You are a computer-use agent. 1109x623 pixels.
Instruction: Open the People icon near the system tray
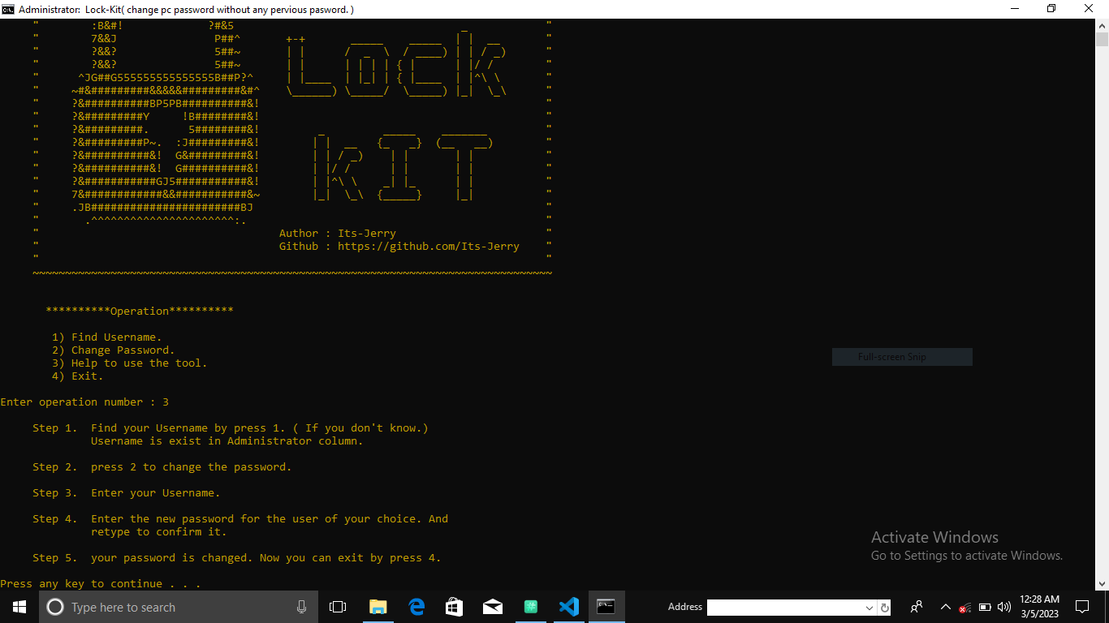pos(916,606)
